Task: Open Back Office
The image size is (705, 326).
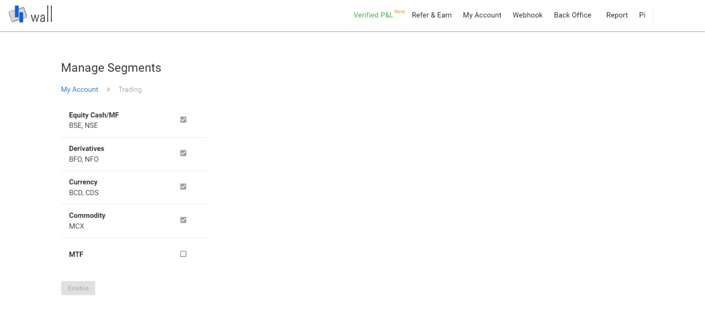Action: pyautogui.click(x=572, y=15)
